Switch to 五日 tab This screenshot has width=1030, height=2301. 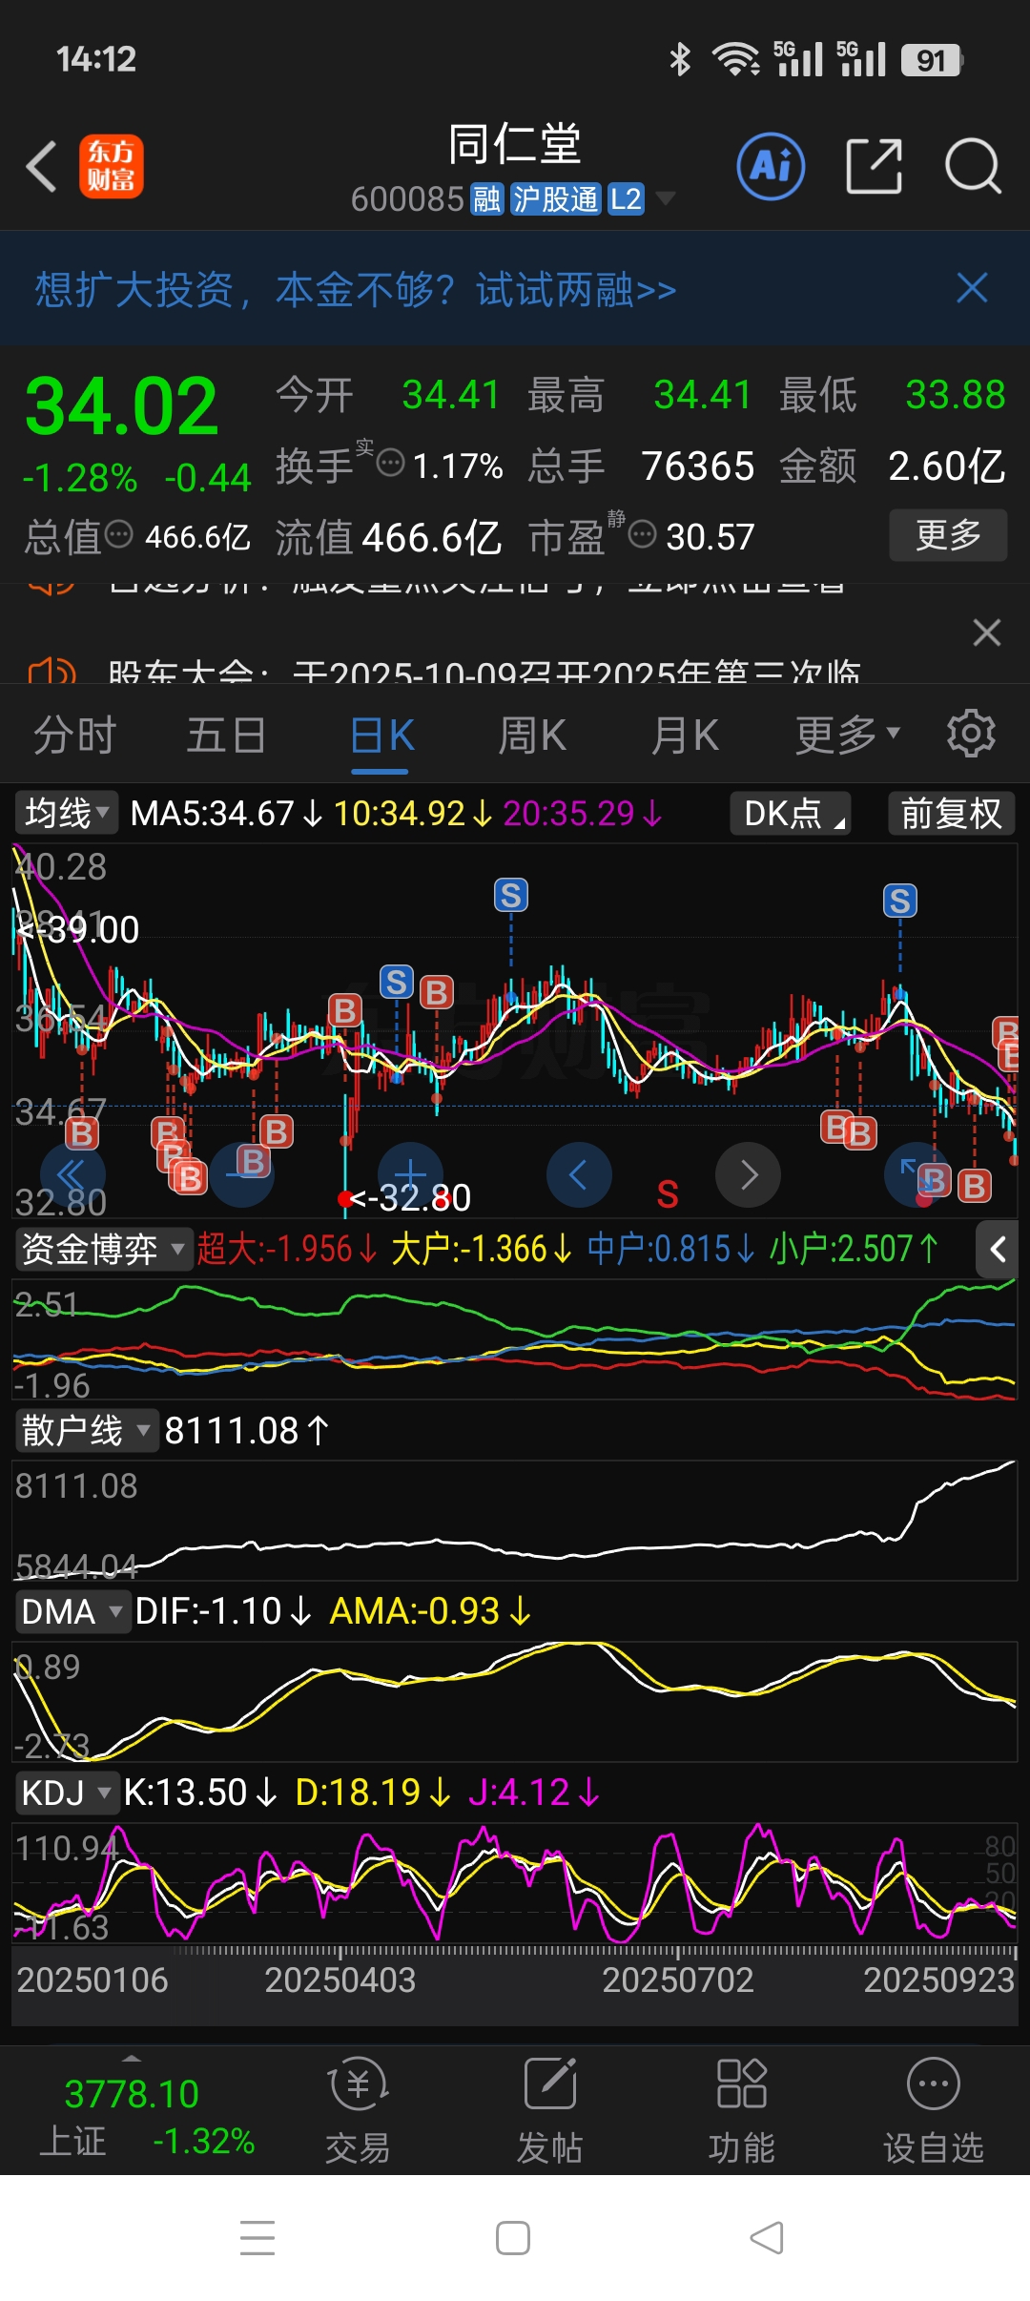point(226,736)
